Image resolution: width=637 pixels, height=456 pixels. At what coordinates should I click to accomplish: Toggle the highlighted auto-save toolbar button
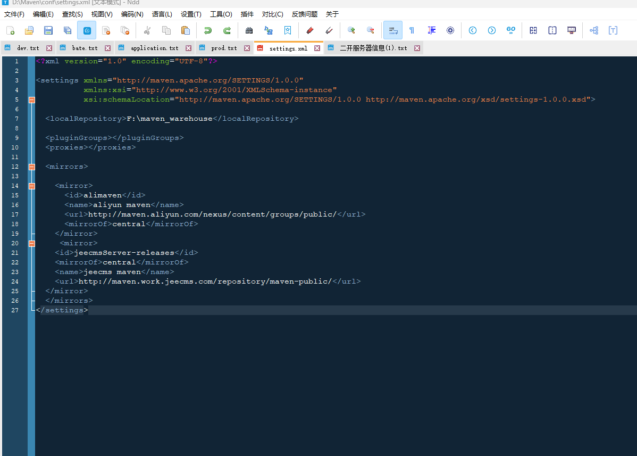[x=87, y=30]
